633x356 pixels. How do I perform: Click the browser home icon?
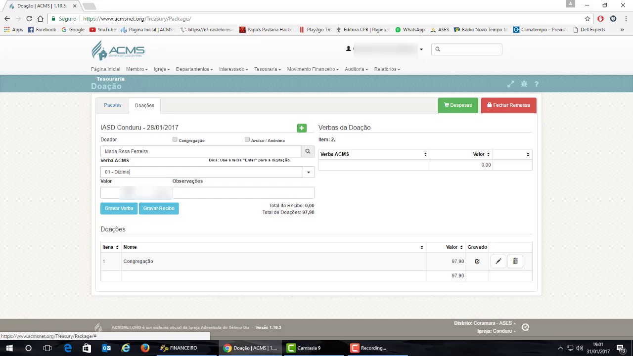[41, 19]
